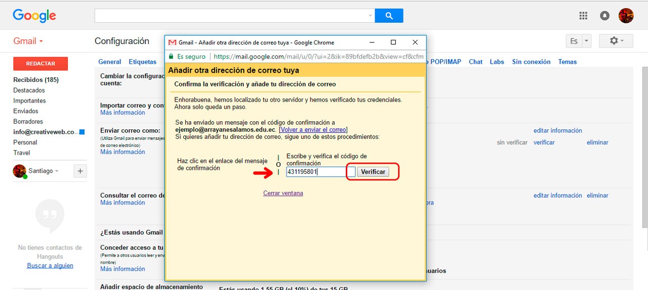Open the settings gear menu
Image resolution: width=648 pixels, height=290 pixels.
(616, 41)
